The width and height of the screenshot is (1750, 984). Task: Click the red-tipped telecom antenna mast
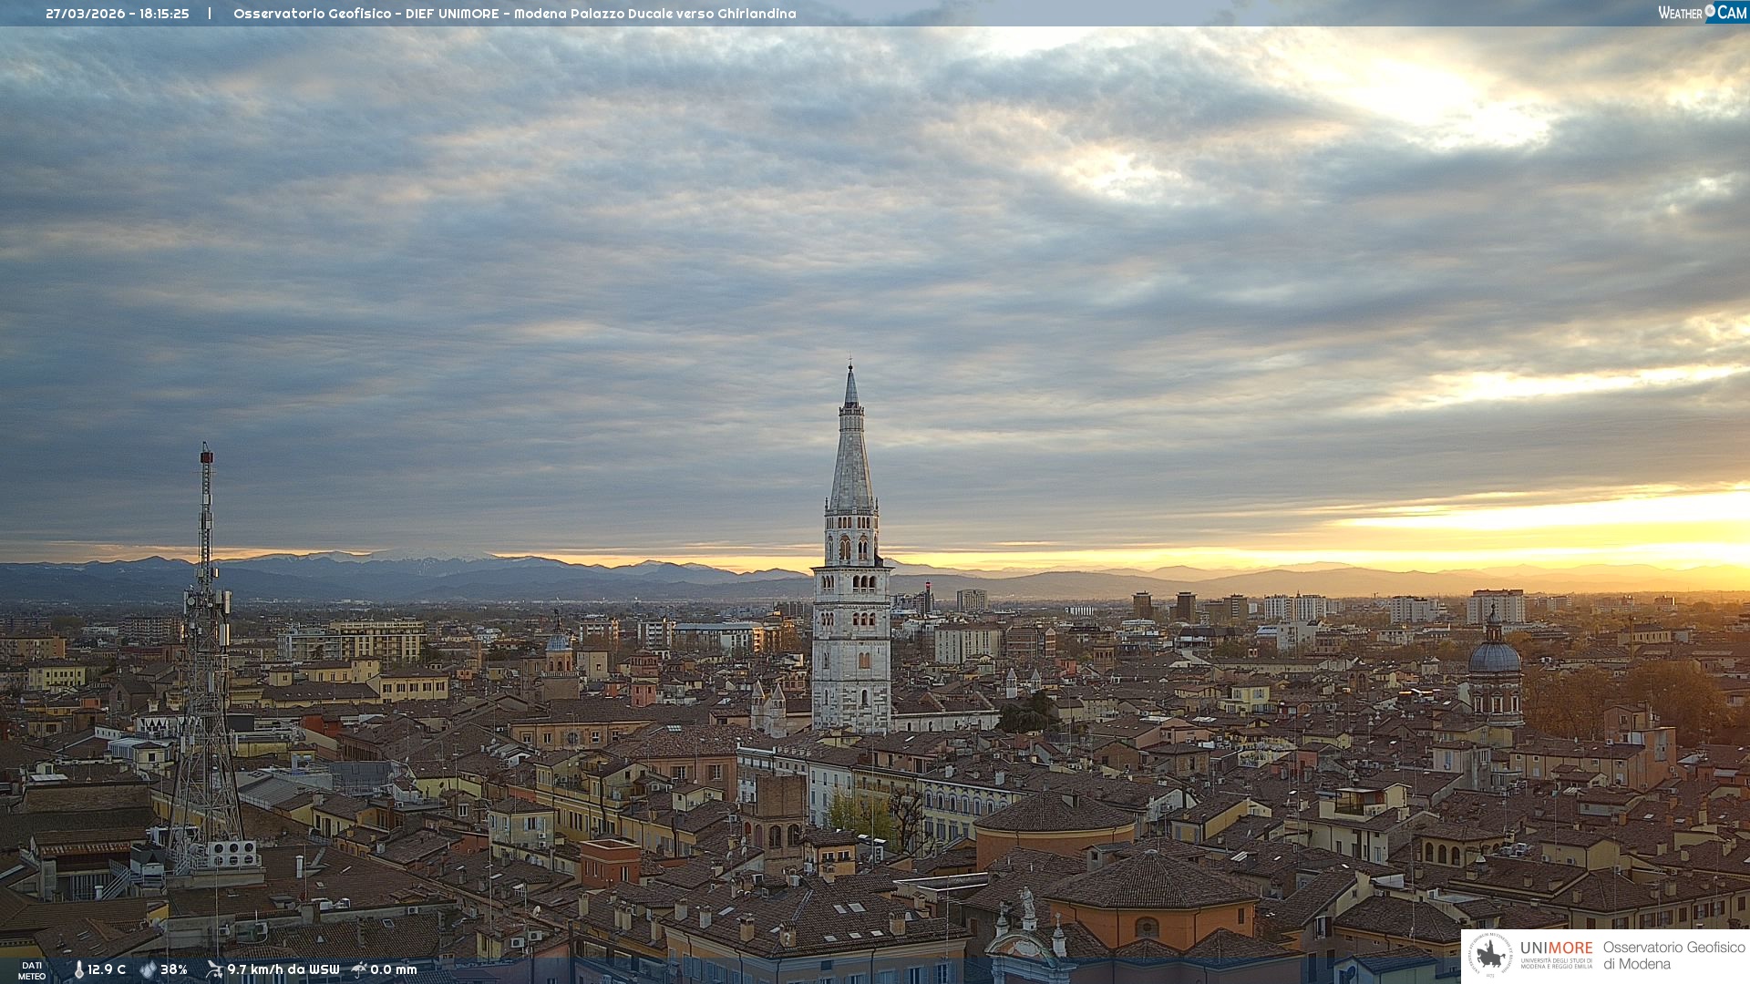pos(207,510)
